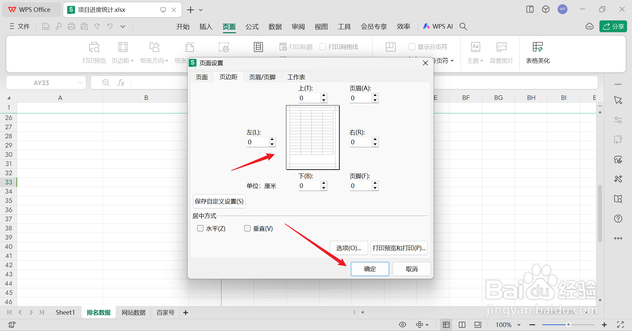Click the print preview icon in quick toolbar
Viewport: 632px width, 331px height.
84,27
